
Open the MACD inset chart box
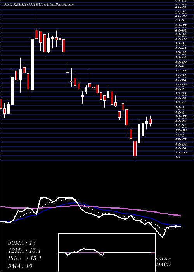pyautogui.click(x=107, y=253)
